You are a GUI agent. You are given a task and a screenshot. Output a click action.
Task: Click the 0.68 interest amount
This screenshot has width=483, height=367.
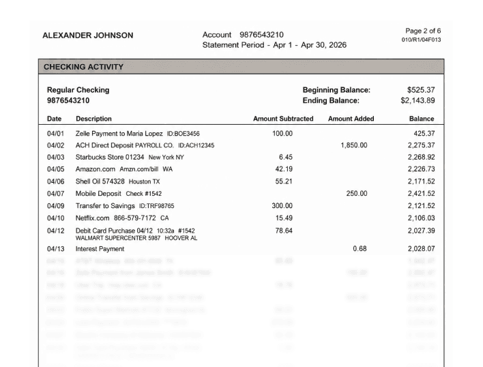[x=360, y=248]
